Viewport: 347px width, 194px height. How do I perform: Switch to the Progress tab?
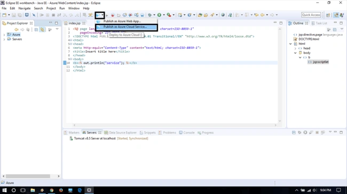pos(206,133)
